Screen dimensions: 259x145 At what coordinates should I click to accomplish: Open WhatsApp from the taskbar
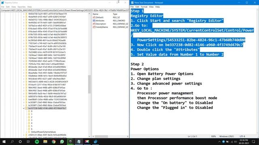click(x=62, y=141)
